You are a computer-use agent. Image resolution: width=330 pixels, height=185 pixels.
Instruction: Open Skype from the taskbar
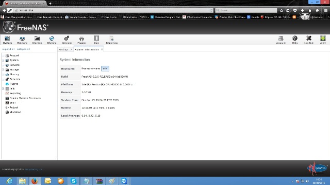(73, 181)
